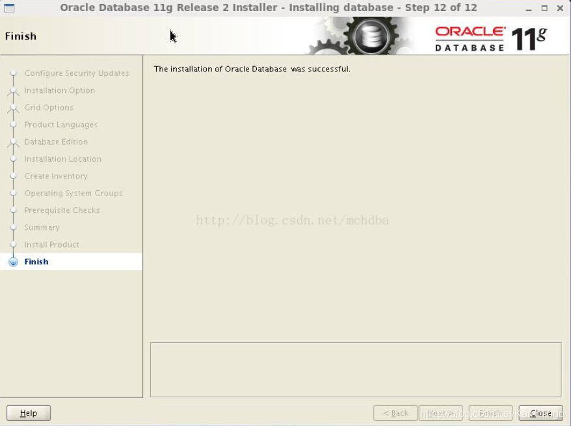Screen dimensions: 571x426
Task: Select the Operating System Groups step
Action: (73, 194)
